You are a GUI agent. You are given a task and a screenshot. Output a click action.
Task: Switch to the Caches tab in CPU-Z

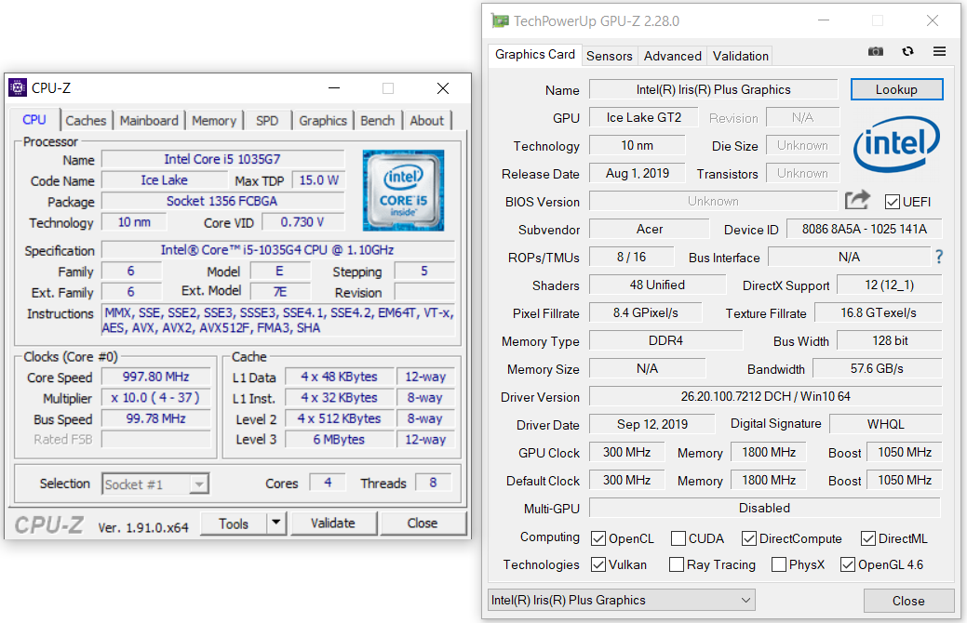[86, 121]
